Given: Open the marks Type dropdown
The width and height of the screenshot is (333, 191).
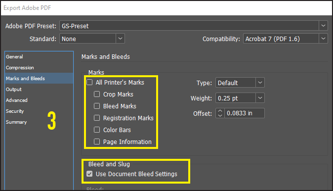Looking at the screenshot, I should [x=260, y=83].
